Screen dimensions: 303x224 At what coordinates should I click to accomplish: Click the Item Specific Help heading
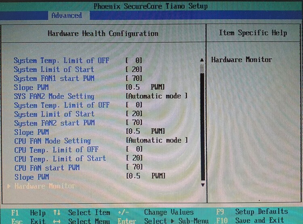pos(253,33)
